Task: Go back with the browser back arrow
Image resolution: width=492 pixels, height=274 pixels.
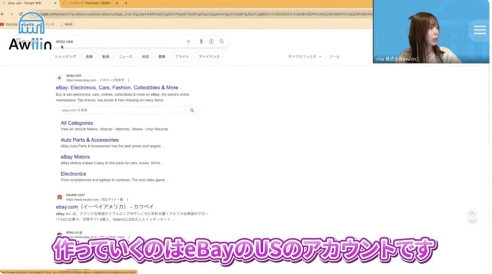Action: [3, 14]
